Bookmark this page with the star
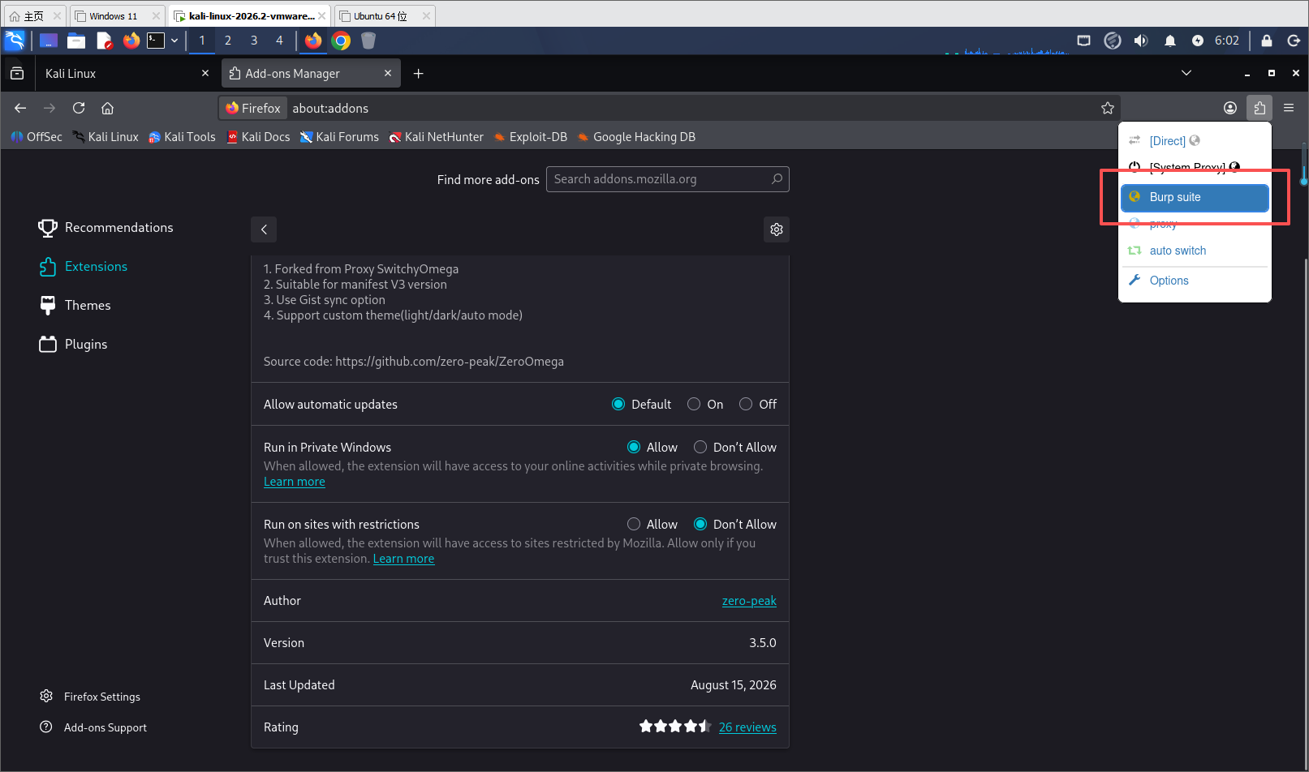 (1108, 108)
